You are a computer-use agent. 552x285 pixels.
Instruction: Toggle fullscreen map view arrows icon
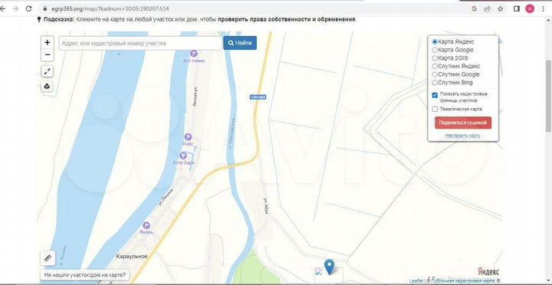[x=48, y=72]
